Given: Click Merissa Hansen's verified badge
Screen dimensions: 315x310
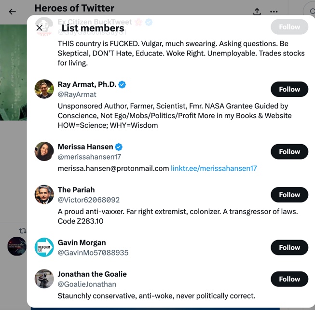Looking at the screenshot, I should [119, 147].
